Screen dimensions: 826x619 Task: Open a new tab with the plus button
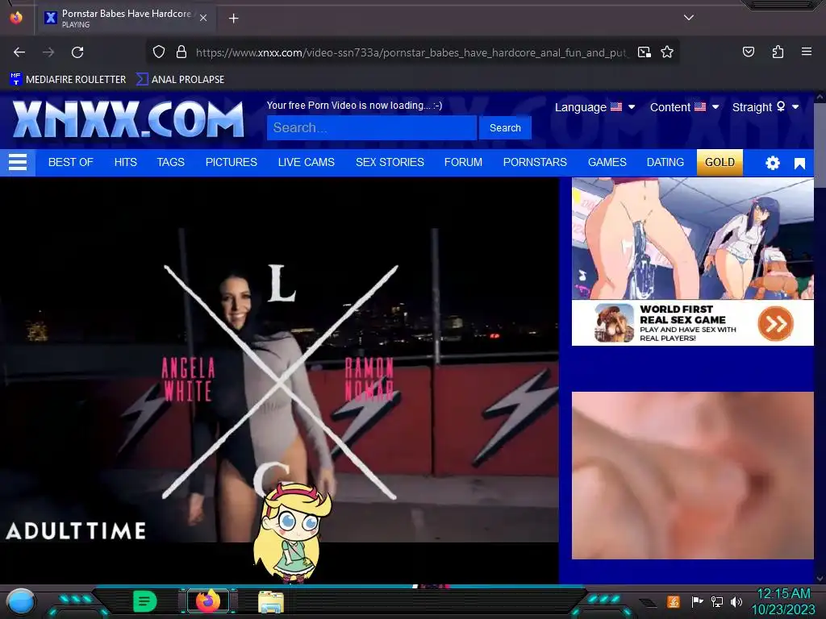click(x=233, y=19)
